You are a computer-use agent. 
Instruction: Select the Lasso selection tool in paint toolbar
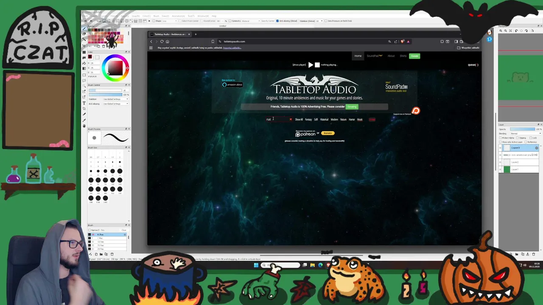[84, 80]
